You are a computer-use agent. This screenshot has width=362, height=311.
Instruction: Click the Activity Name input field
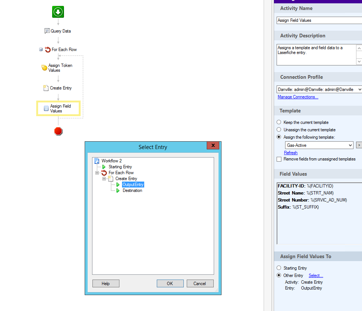pyautogui.click(x=319, y=20)
